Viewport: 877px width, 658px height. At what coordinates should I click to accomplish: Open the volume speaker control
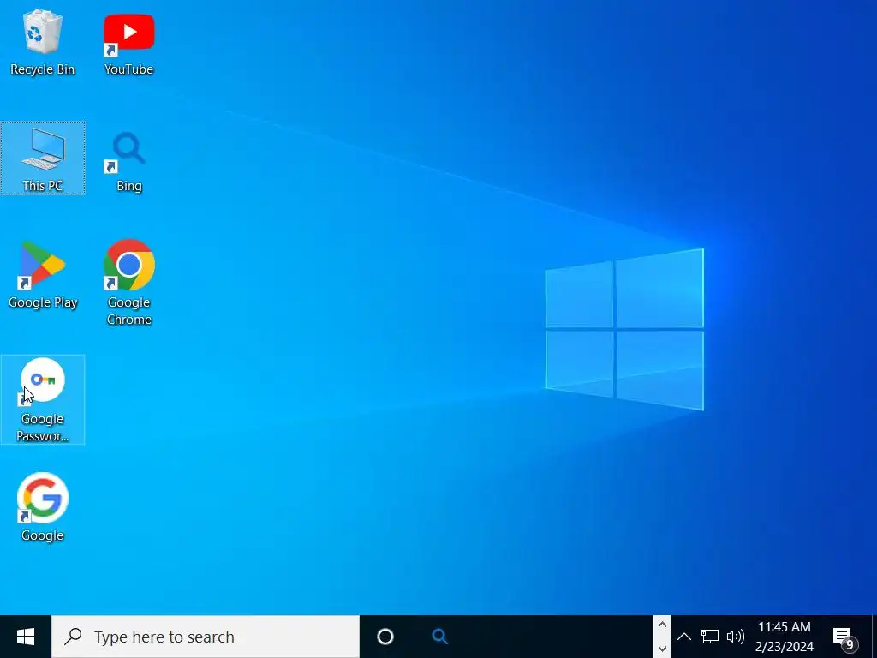(x=735, y=637)
